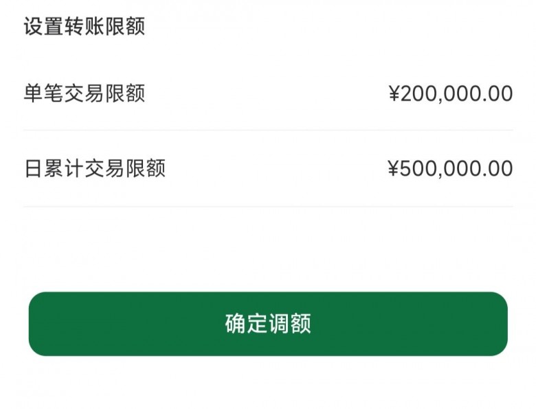Click the divider below 日累计交易限额 row
The height and width of the screenshot is (409, 536).
(x=268, y=206)
